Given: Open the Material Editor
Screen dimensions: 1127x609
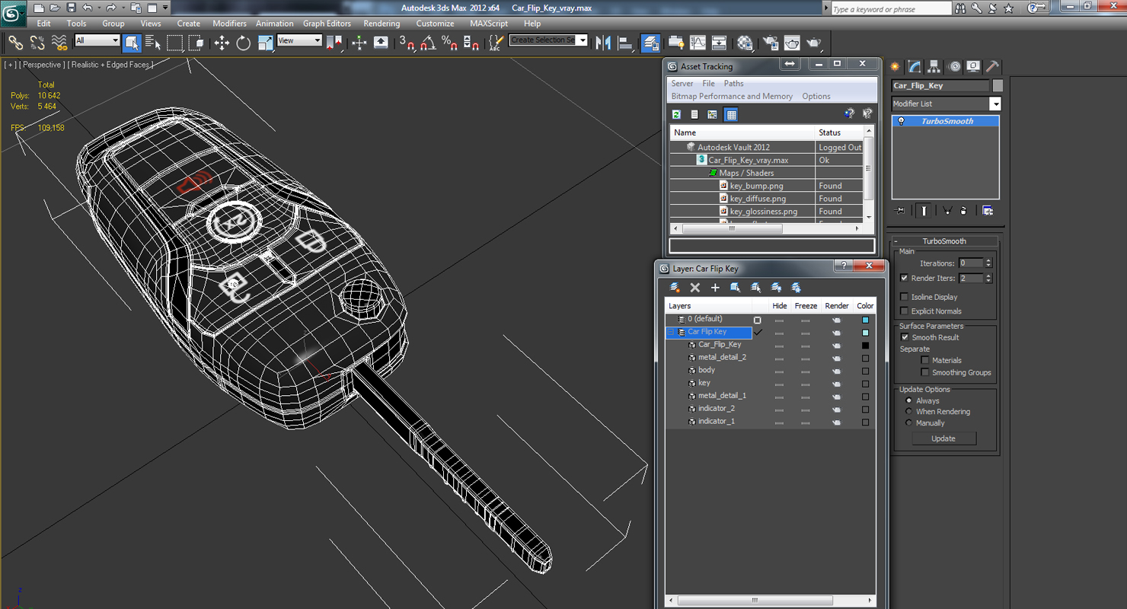Looking at the screenshot, I should [745, 43].
